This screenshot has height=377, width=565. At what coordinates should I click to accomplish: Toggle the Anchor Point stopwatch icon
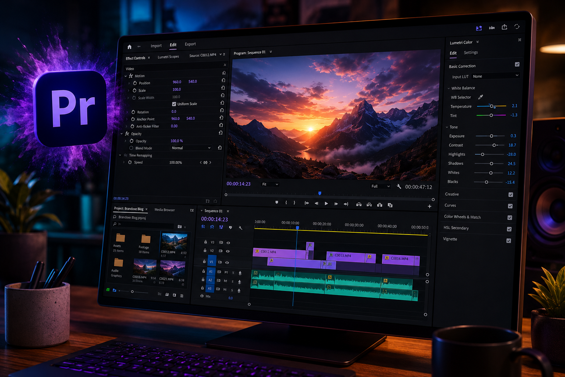coord(133,119)
